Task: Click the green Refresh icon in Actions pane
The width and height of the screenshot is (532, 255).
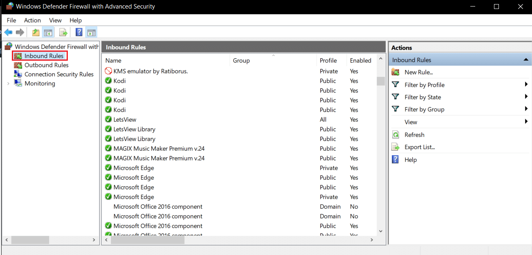Action: click(x=395, y=135)
